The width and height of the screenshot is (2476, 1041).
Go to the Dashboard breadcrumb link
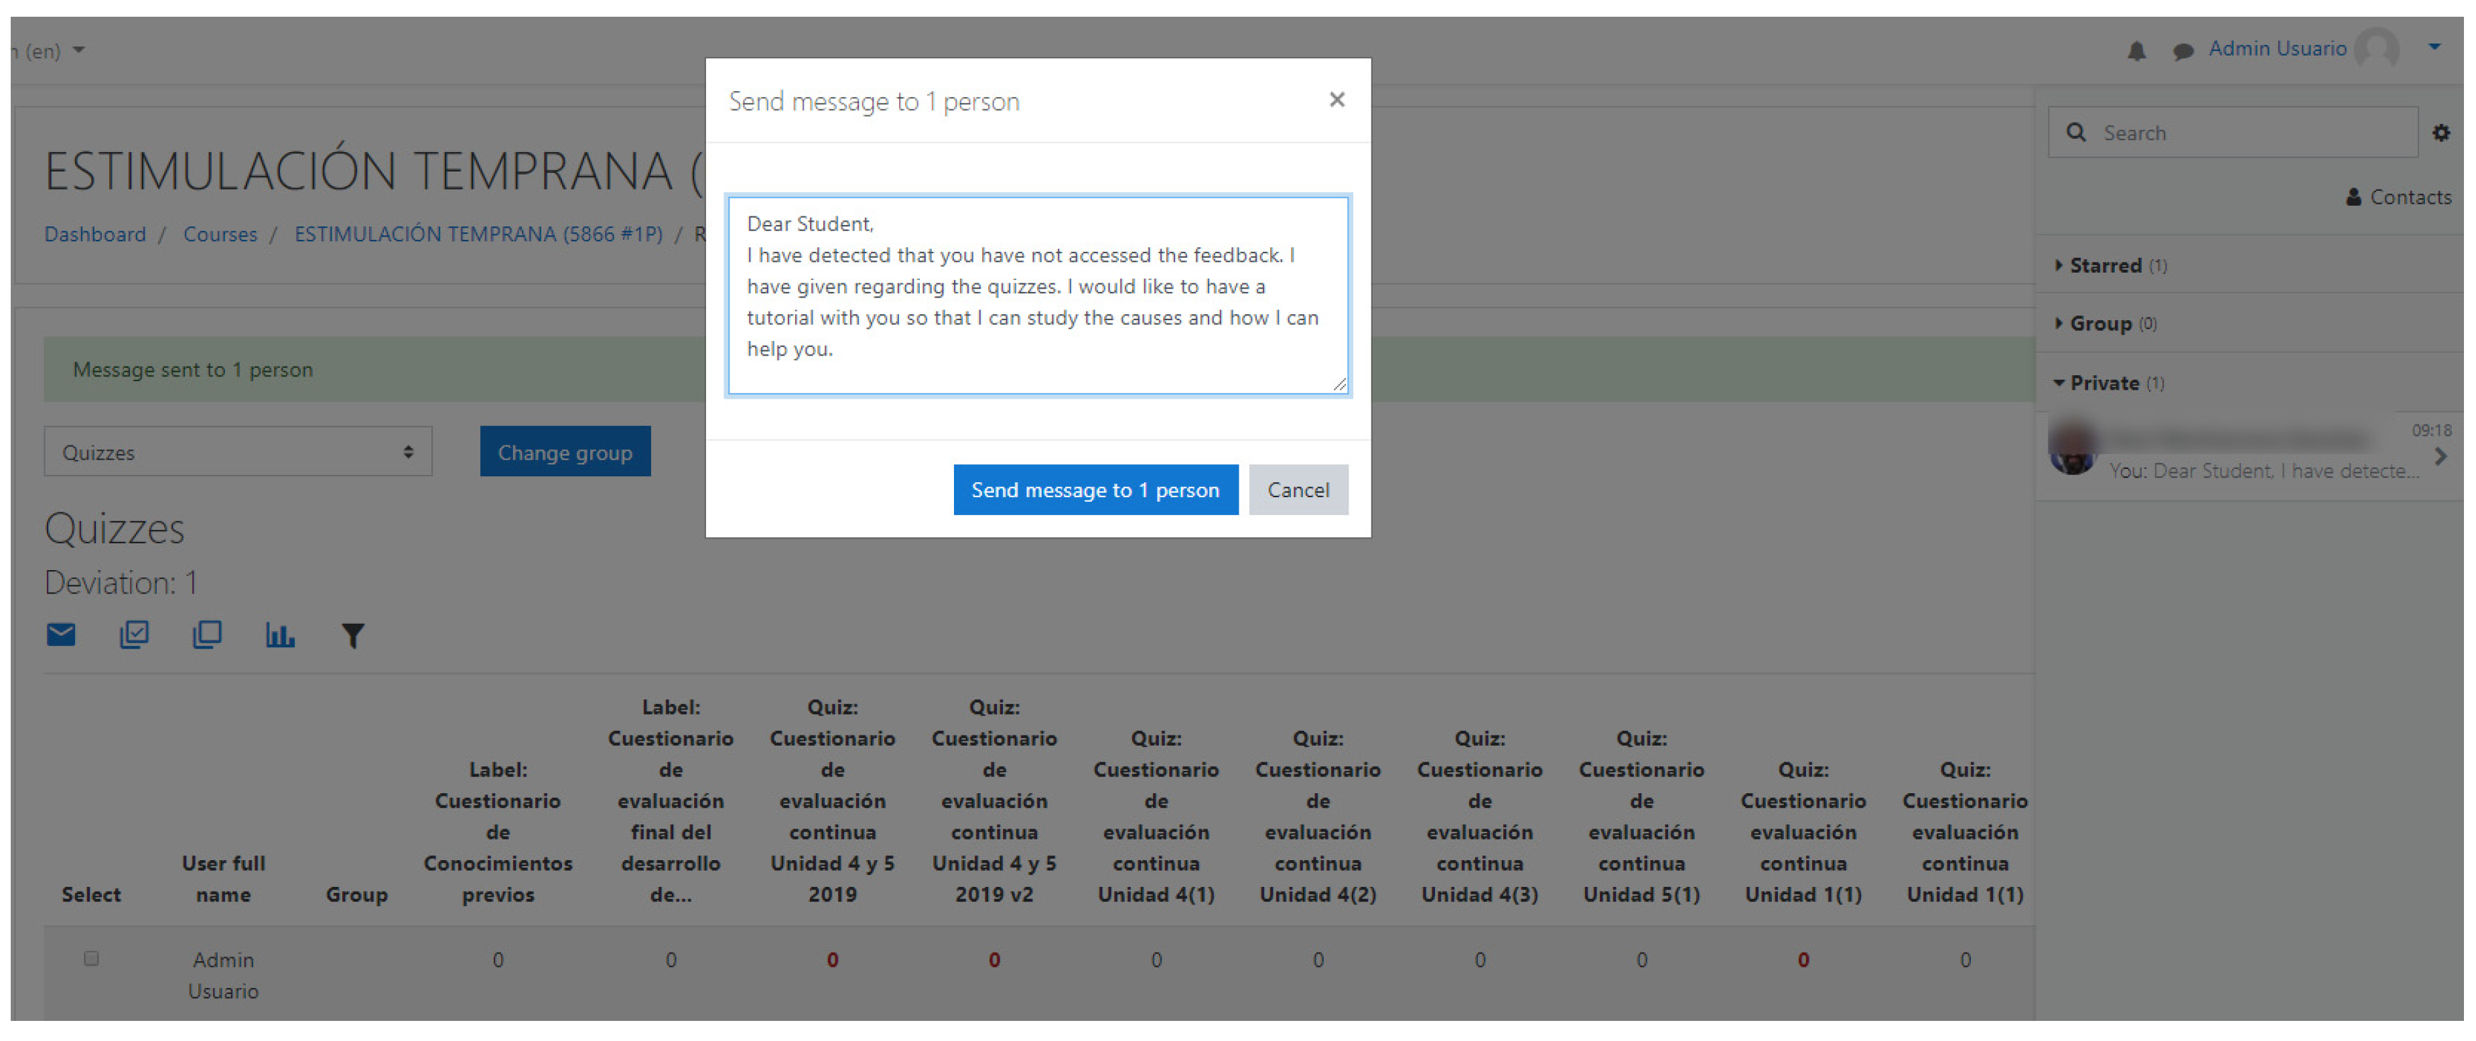[95, 234]
